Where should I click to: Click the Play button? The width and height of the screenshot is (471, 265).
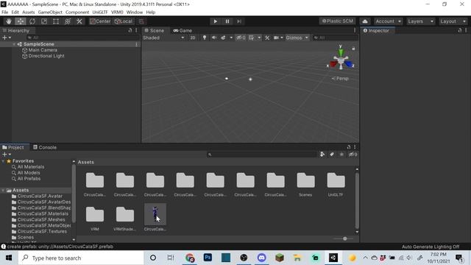216,21
